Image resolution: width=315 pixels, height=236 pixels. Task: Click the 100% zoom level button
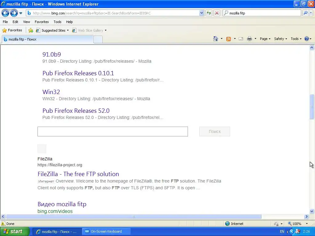(294, 224)
